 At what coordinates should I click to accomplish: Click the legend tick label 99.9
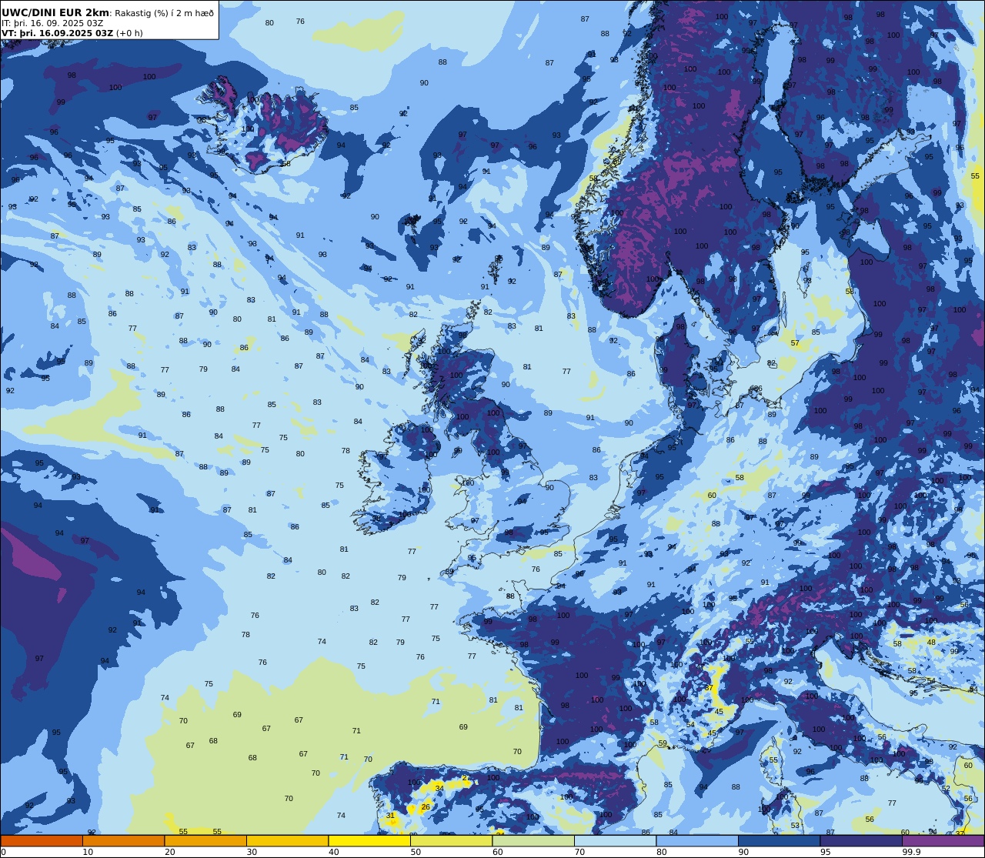point(912,852)
